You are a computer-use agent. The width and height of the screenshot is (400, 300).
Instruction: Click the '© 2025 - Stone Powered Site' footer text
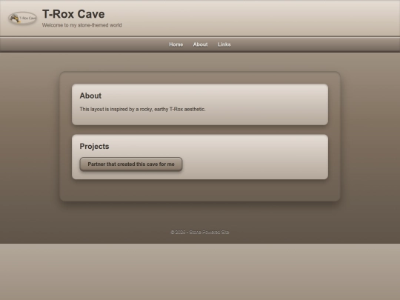pyautogui.click(x=200, y=232)
